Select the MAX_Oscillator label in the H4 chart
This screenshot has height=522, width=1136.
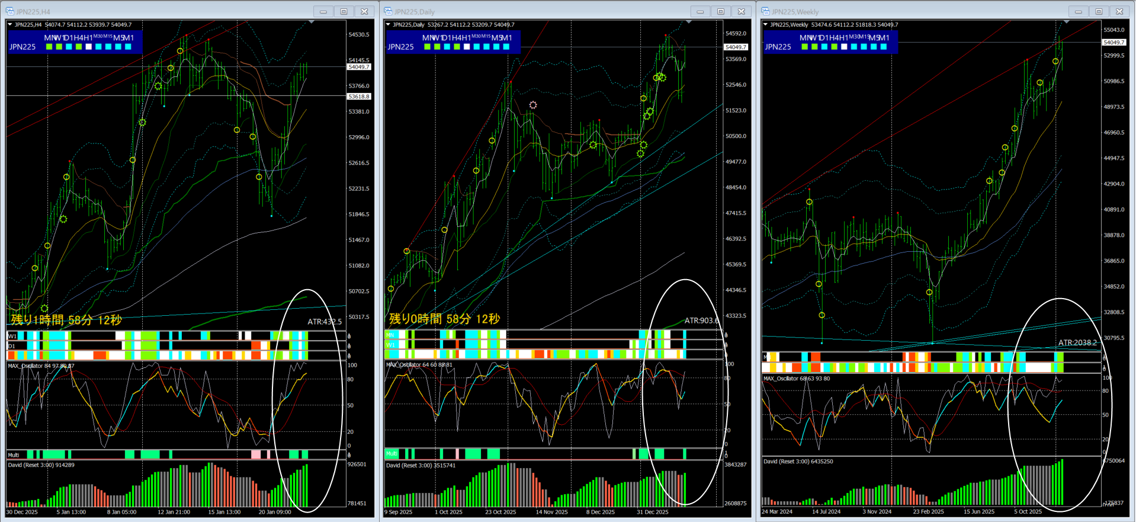[x=25, y=366]
